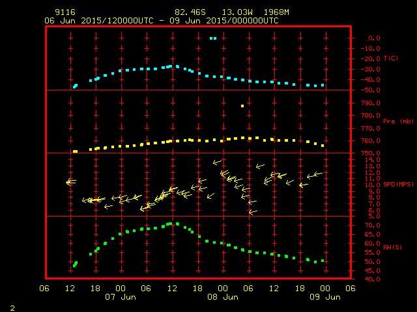The height and width of the screenshot is (312, 417).
Task: Click the "09 Jun" date label
Action: (325, 297)
